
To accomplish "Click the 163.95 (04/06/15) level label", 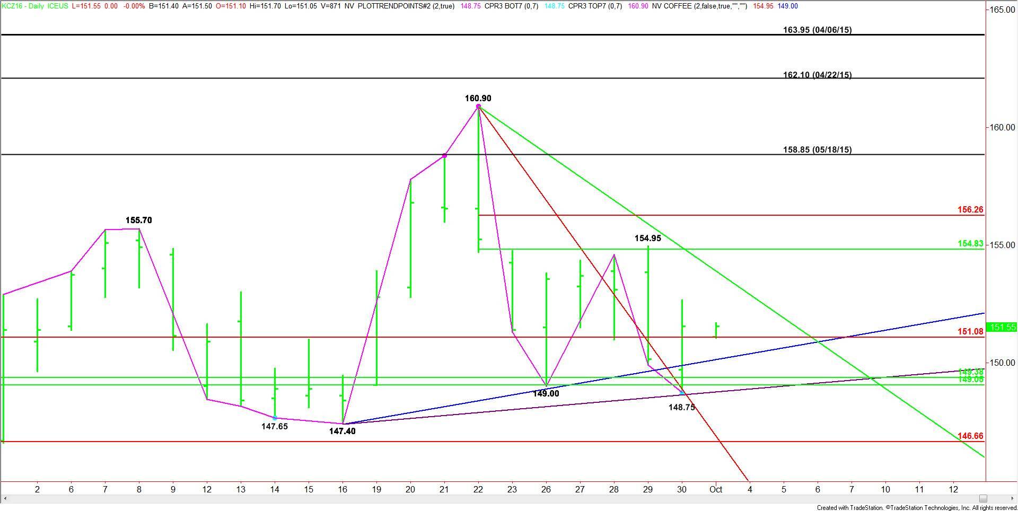I will click(818, 30).
